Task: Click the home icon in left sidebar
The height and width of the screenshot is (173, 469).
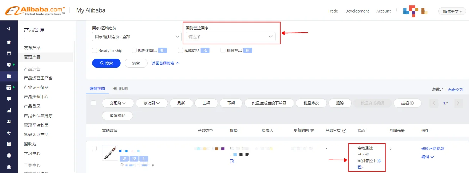Action: click(x=9, y=42)
